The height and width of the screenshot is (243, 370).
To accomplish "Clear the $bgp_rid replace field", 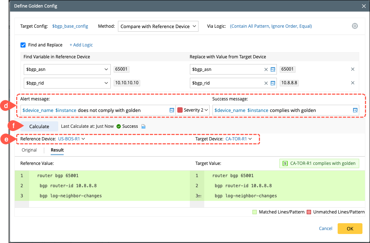I will [x=266, y=83].
